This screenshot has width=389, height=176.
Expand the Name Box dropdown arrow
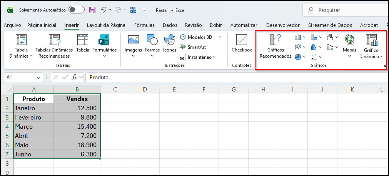pos(39,77)
